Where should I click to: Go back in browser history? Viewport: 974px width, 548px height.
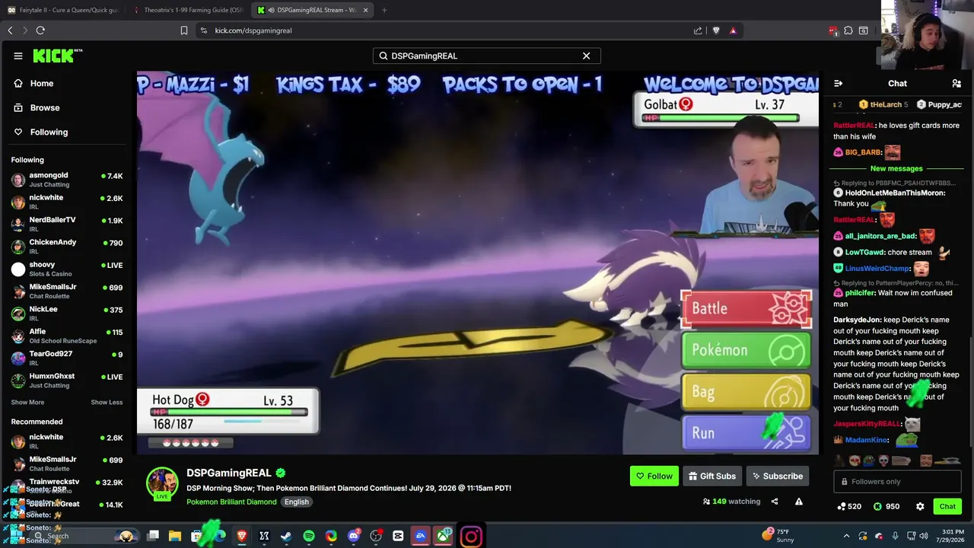click(x=10, y=30)
